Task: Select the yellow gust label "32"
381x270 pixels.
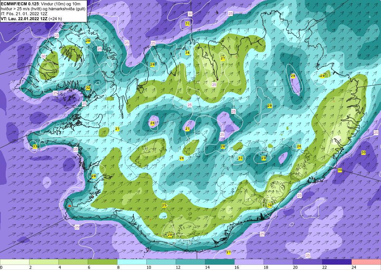Action: click(88, 88)
